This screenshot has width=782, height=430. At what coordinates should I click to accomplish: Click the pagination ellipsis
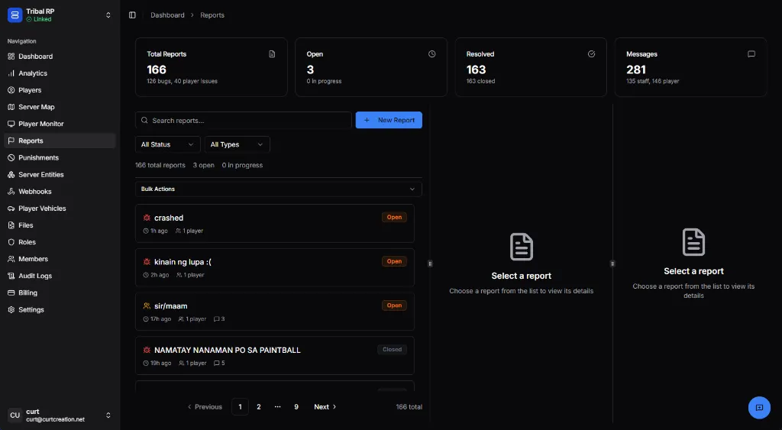(x=277, y=406)
